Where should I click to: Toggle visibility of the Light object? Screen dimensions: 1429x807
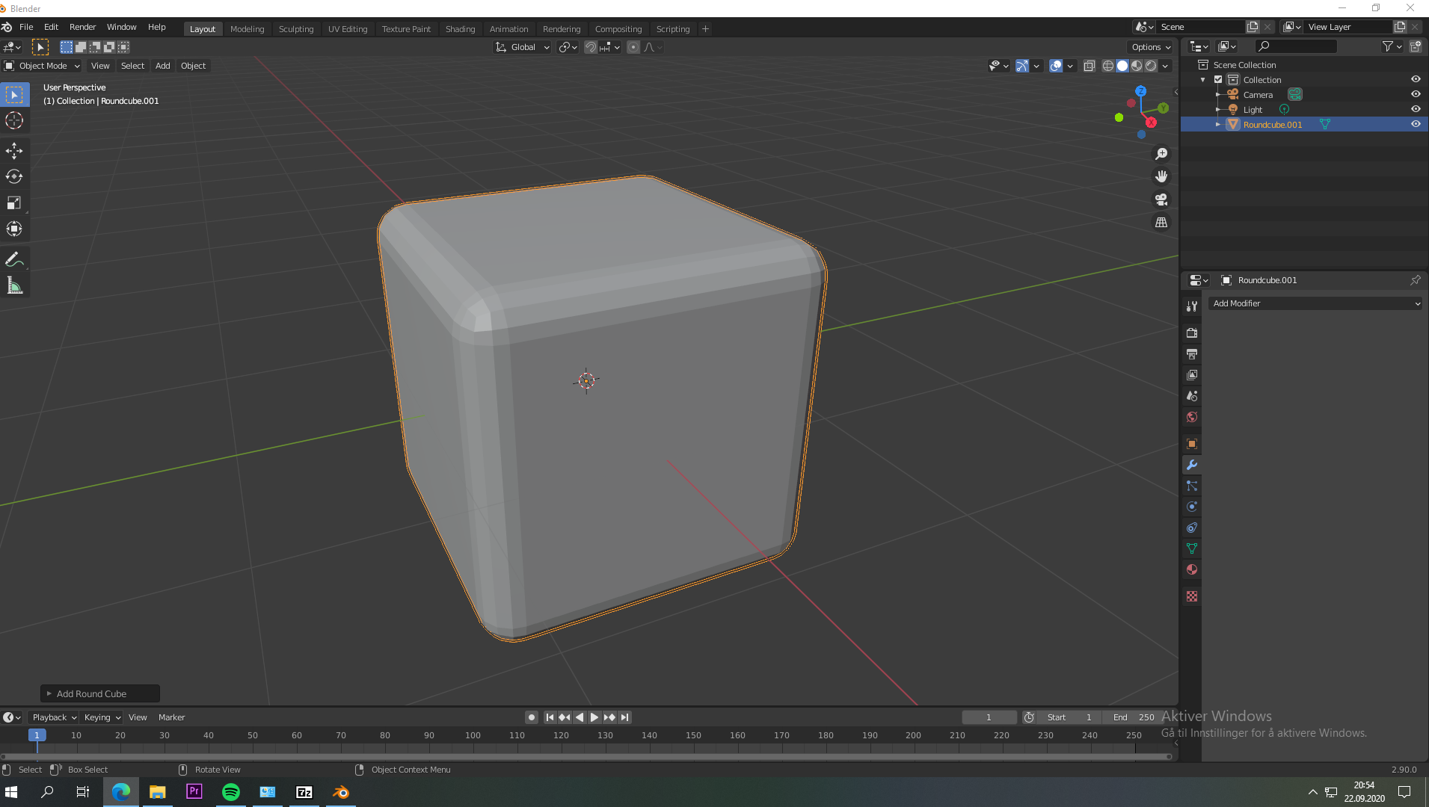1416,108
